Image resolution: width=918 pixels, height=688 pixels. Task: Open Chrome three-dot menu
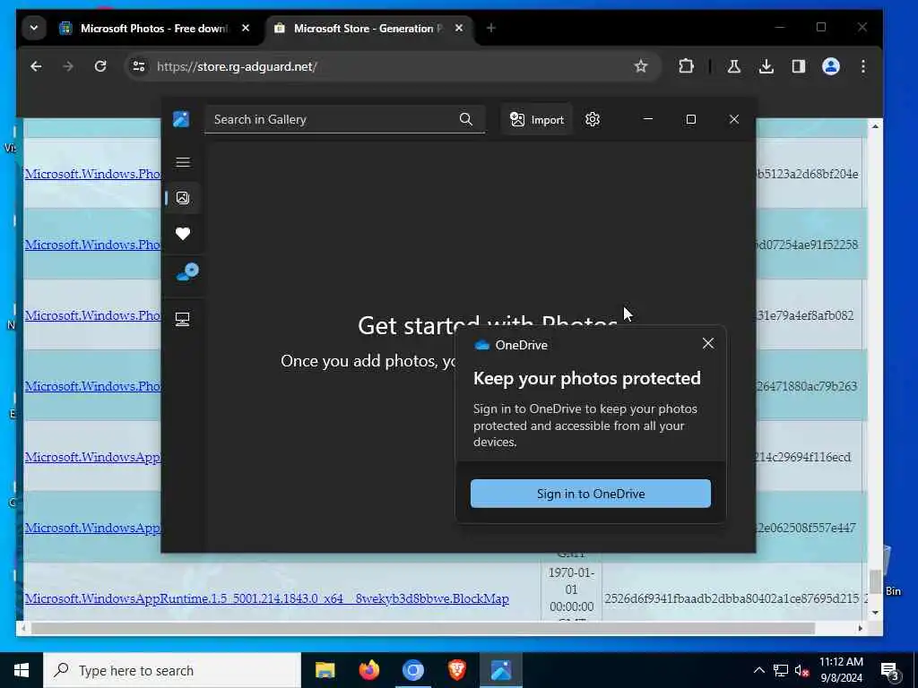[x=863, y=66]
